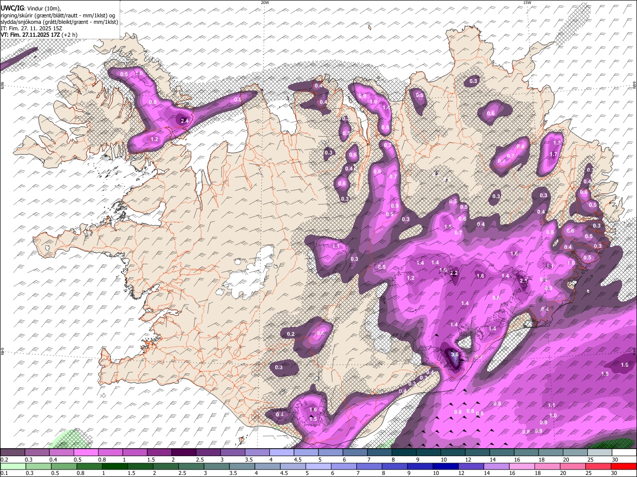Screen dimensions: 637x477
Task: Click the bright red 30 swatch in lower legend
Action: tap(623, 467)
